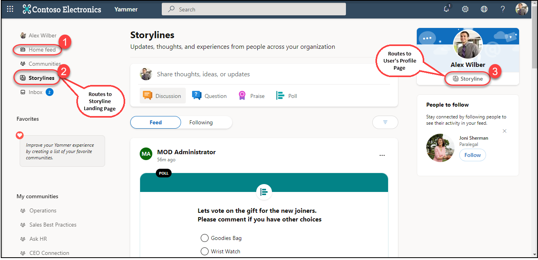Open the notifications bell icon

(446, 9)
